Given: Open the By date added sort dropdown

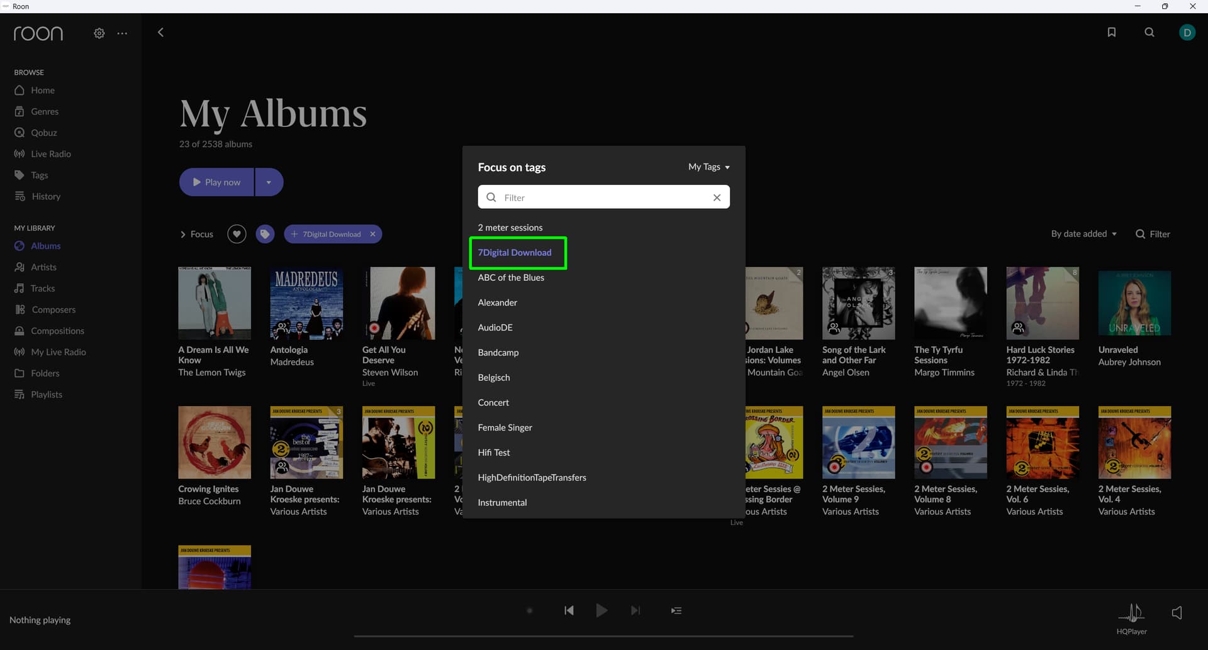Looking at the screenshot, I should [1083, 234].
